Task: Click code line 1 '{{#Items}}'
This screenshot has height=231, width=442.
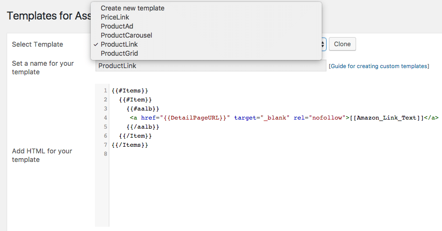Action: [x=130, y=90]
